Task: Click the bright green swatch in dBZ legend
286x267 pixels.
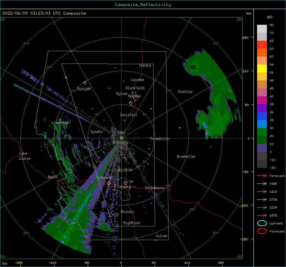Action: tap(262, 132)
